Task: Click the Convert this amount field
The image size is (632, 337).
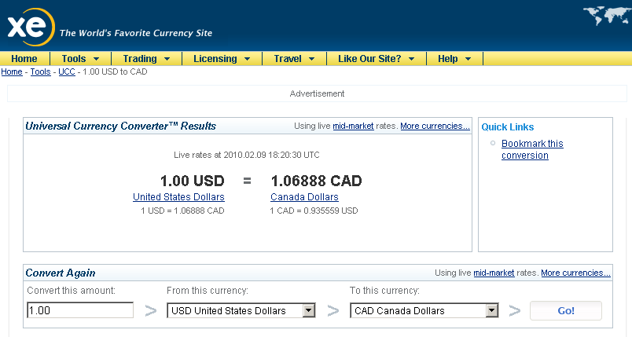Action: [x=80, y=311]
